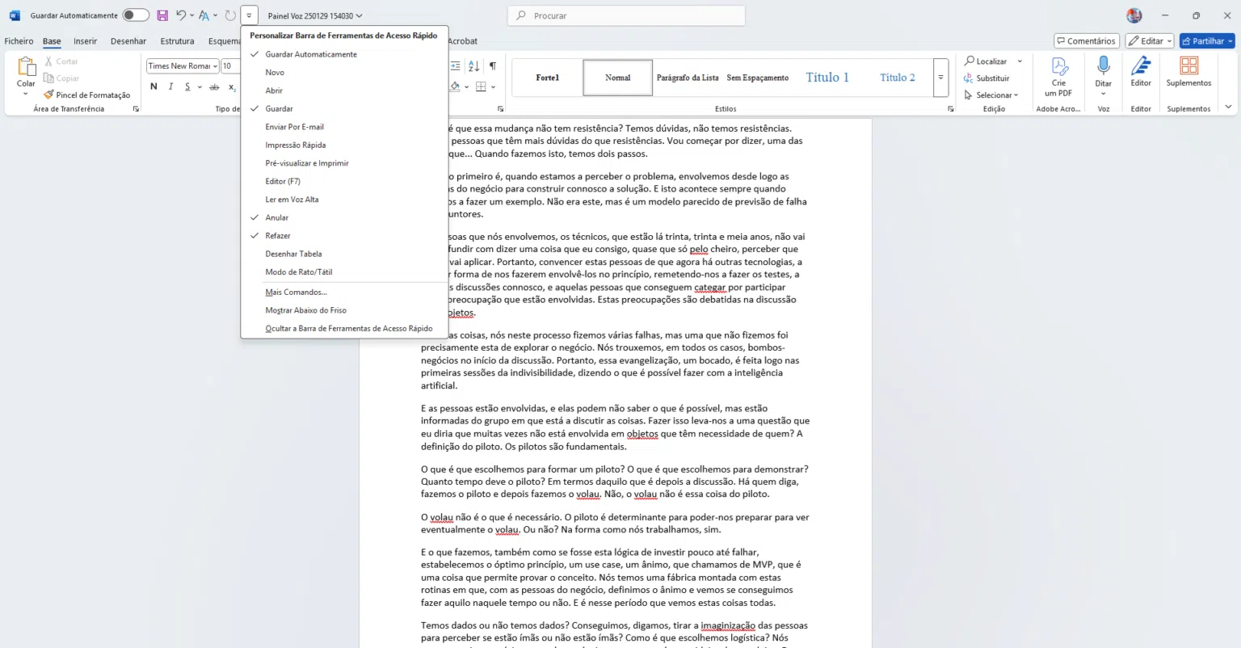Collapse the ribbon chevron at right
1241x648 pixels.
pos(1228,107)
